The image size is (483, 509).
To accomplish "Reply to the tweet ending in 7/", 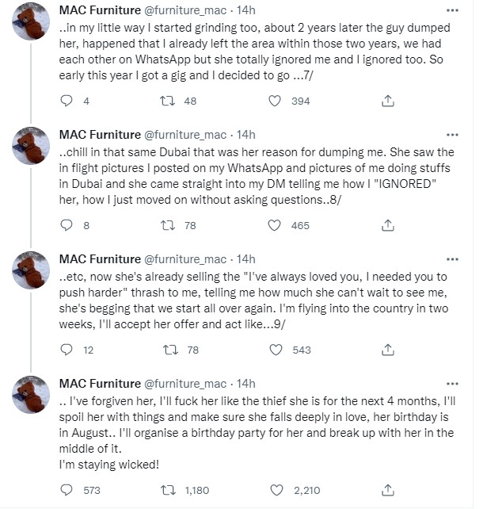I will point(67,101).
